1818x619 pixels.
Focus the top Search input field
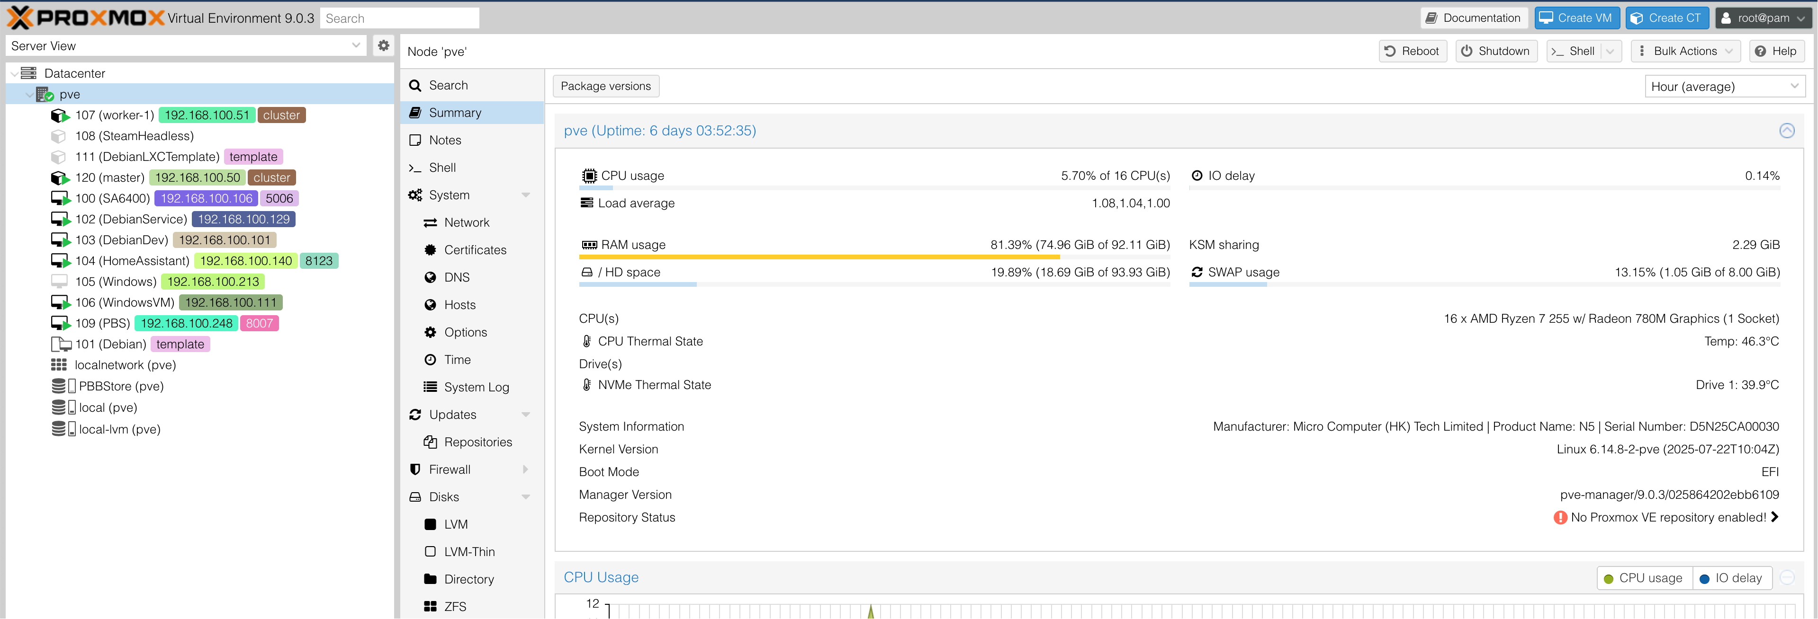pyautogui.click(x=399, y=18)
